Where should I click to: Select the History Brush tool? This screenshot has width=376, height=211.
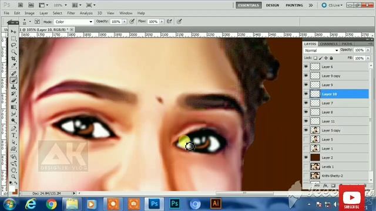point(14,94)
